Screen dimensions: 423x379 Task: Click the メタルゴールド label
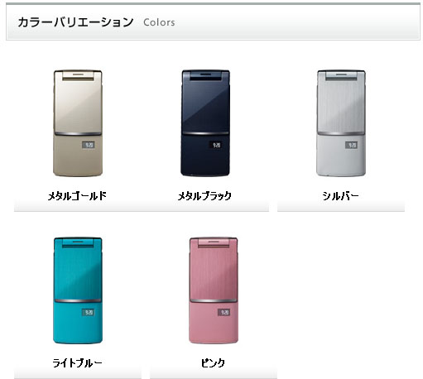click(77, 196)
